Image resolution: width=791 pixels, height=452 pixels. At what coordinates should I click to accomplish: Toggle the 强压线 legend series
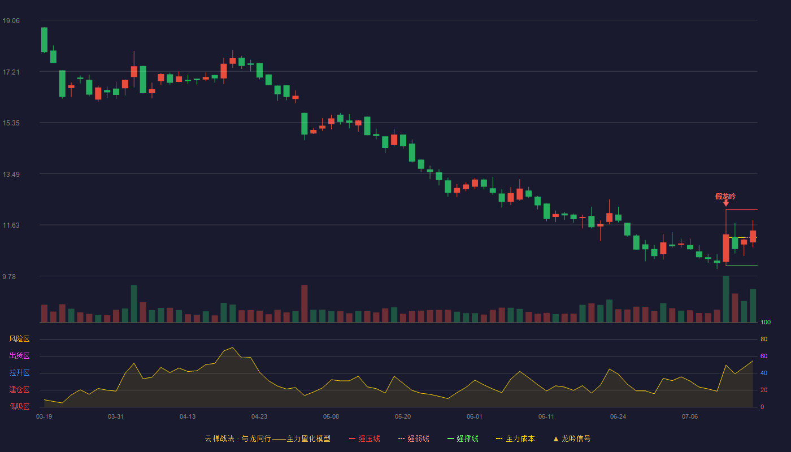pos(365,438)
